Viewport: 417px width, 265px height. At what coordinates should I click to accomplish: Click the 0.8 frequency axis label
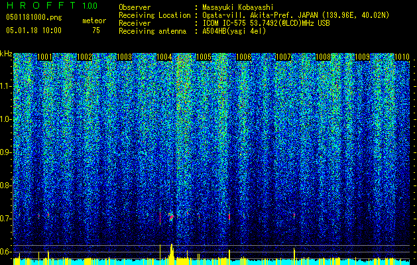[x=5, y=185]
